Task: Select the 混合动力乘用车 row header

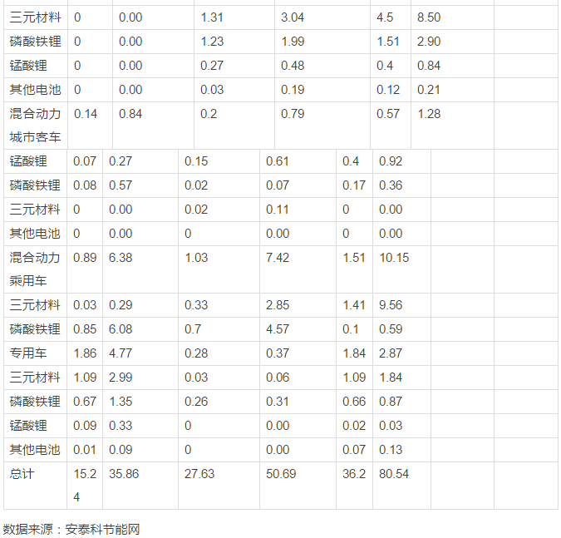Action: click(x=35, y=269)
